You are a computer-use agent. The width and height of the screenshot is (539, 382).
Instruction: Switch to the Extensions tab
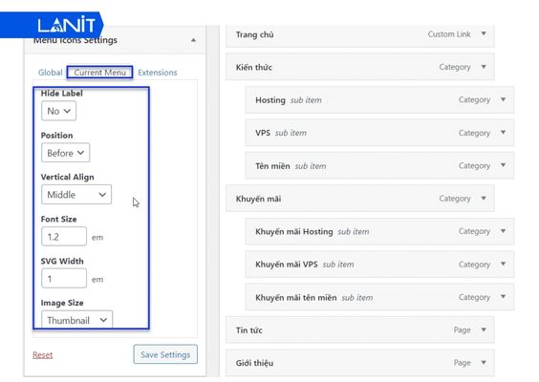tap(158, 73)
